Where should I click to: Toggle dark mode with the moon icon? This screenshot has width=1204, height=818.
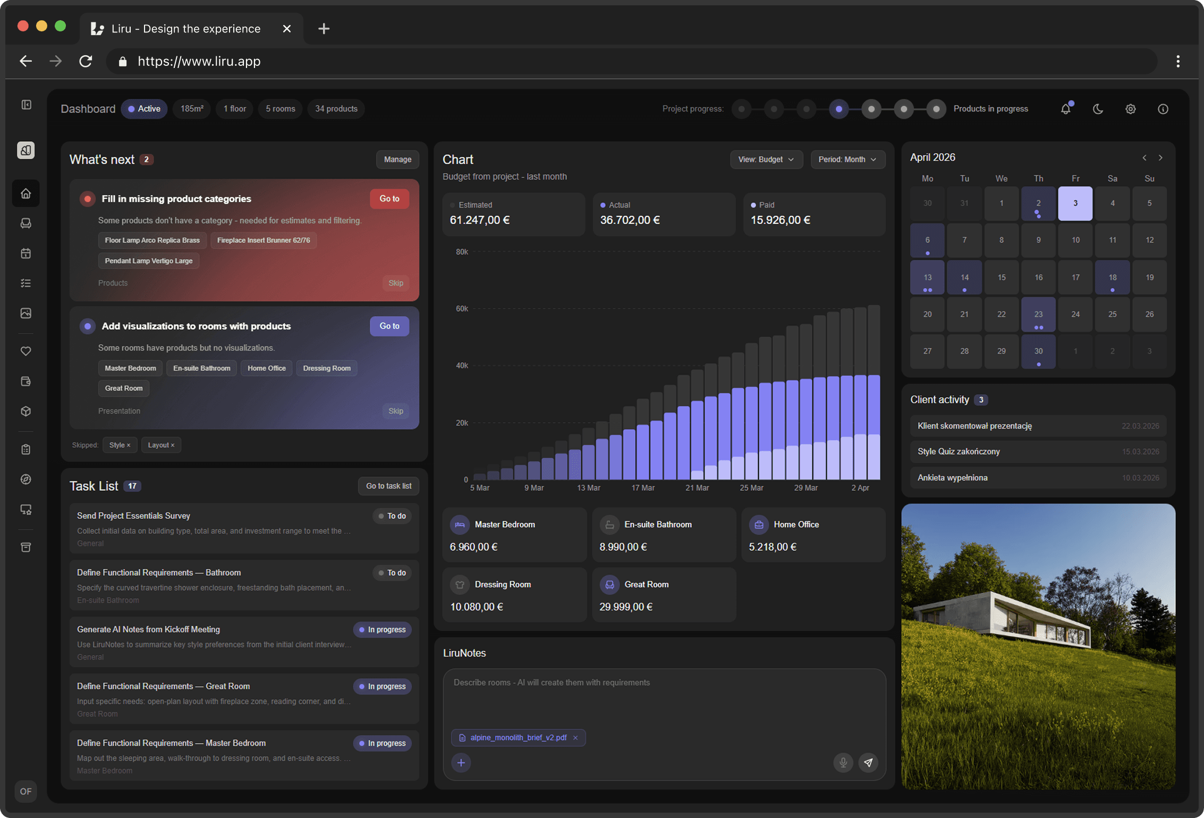point(1098,108)
